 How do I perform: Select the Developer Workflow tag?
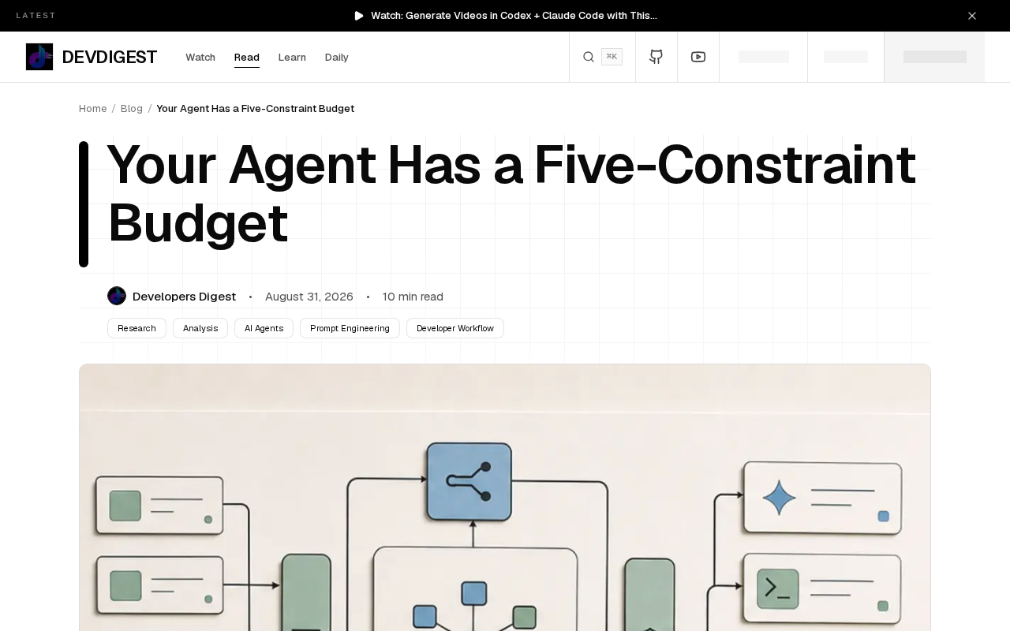click(455, 328)
